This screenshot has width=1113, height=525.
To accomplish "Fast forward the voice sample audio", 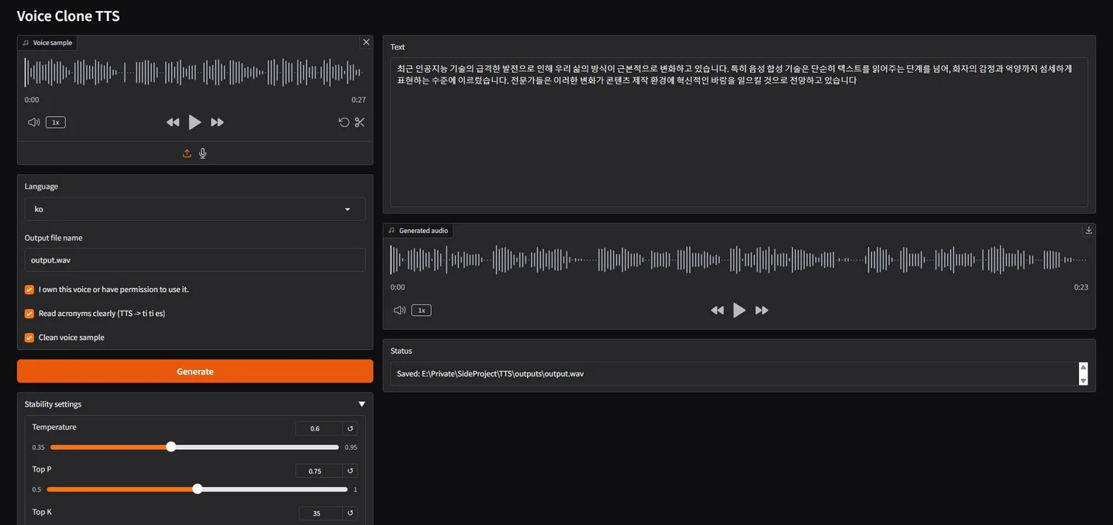I will (217, 122).
